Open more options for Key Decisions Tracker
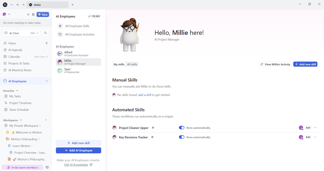Screen dimensions: 324x171 pyautogui.click(x=315, y=137)
